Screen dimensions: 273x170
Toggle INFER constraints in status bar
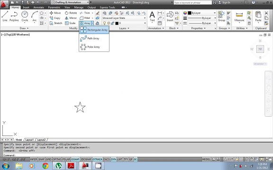coord(34,159)
